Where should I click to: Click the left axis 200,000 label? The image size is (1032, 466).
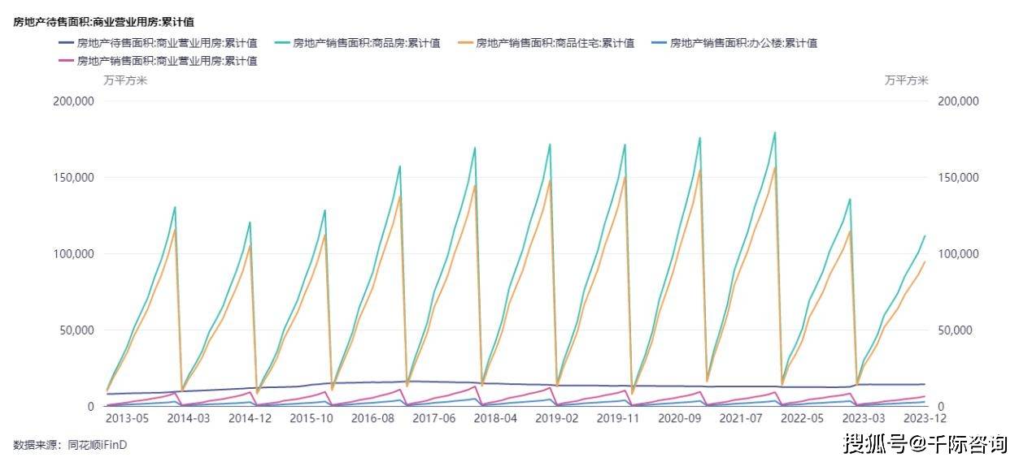(73, 101)
